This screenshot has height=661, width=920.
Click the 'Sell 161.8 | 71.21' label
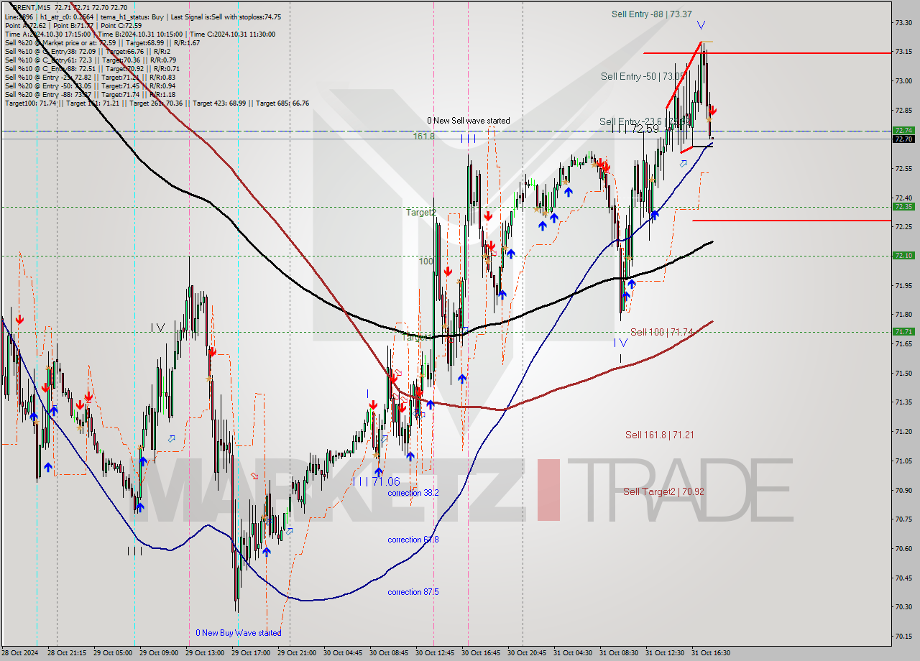[659, 435]
